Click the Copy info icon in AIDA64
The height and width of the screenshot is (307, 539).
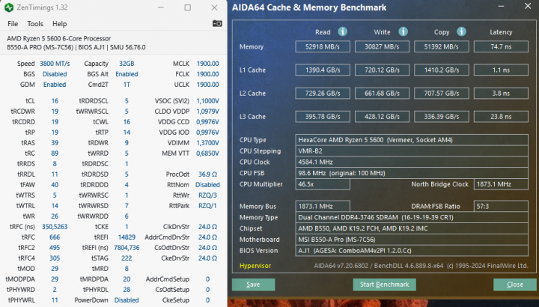pyautogui.click(x=461, y=31)
